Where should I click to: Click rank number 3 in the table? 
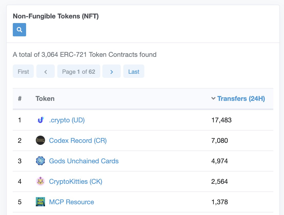click(19, 161)
